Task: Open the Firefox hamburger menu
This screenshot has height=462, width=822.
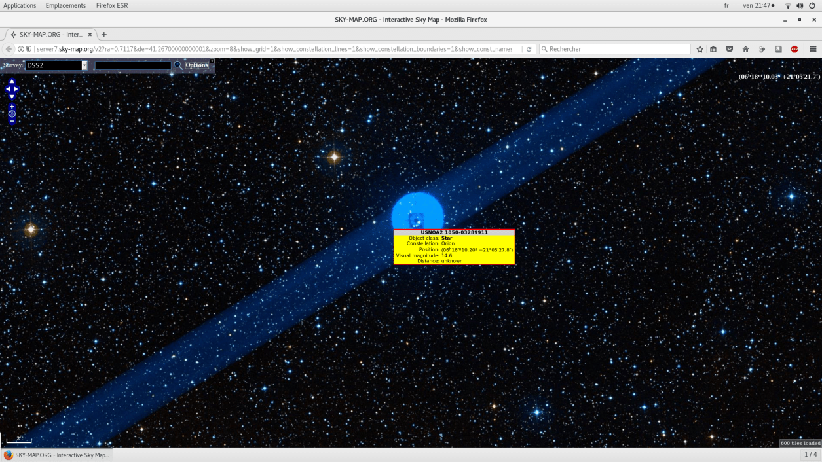Action: coord(813,49)
